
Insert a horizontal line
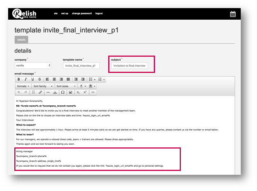pyautogui.click(x=48, y=93)
